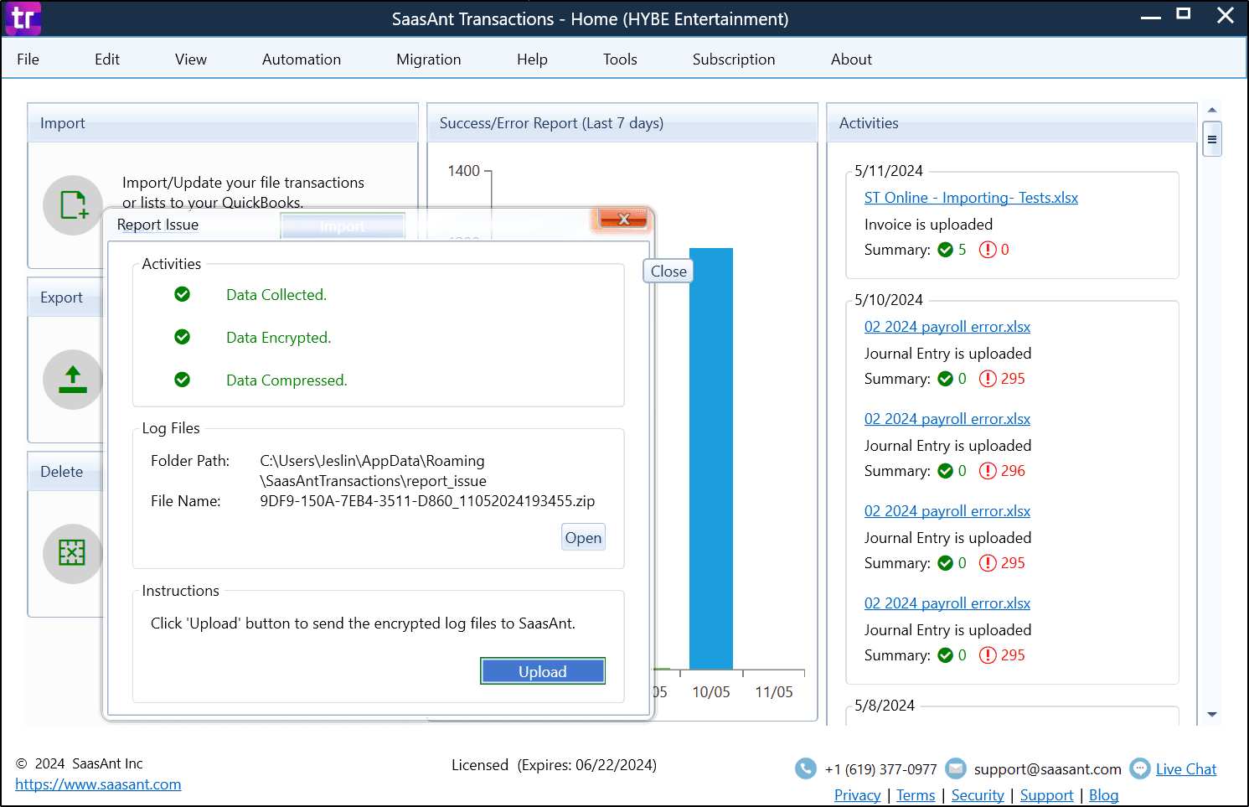Click the 'Invoice is uploaded' text
The width and height of the screenshot is (1249, 807).
click(x=928, y=225)
